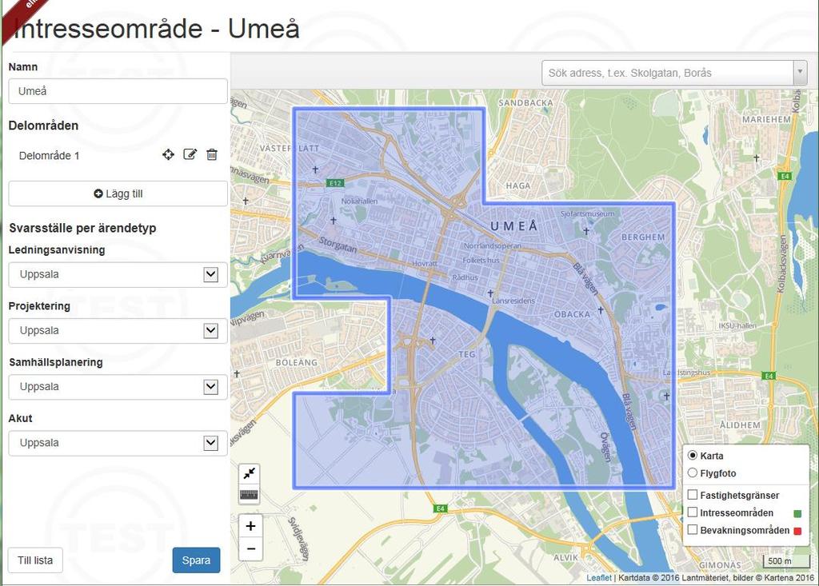
Task: Click the ÅLIDHEM label on the map
Action: pos(740,425)
